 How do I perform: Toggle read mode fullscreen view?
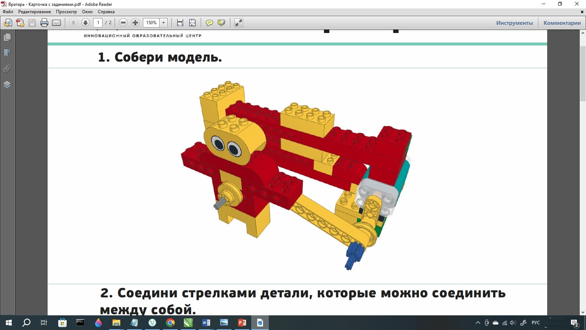[x=239, y=23]
